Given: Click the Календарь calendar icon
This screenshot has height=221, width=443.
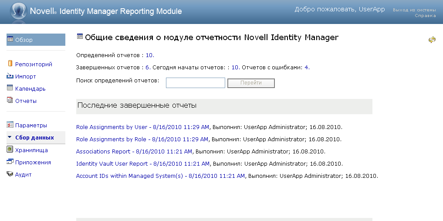Looking at the screenshot, I should 10,88.
